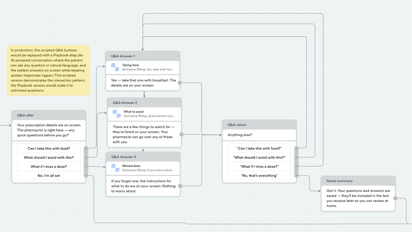Click the 'Anything else?' message block
The width and height of the screenshot is (412, 232).
259,135
